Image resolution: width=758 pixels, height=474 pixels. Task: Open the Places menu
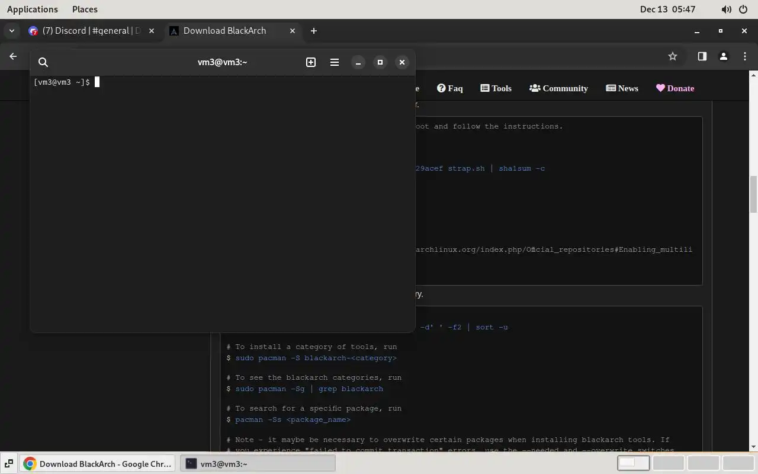(x=85, y=9)
